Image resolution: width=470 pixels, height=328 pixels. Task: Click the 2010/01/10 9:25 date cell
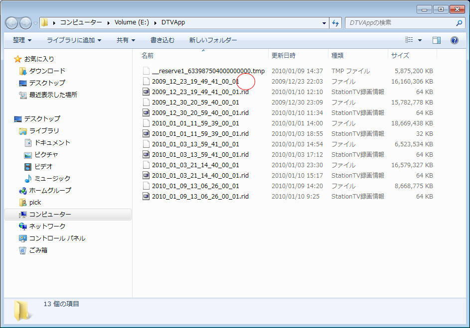pyautogui.click(x=295, y=197)
